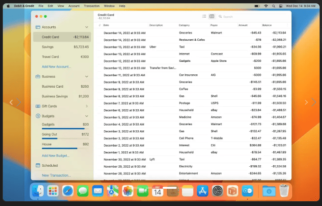Open Launchpad from the Dock
The image size is (322, 206).
(x=53, y=191)
